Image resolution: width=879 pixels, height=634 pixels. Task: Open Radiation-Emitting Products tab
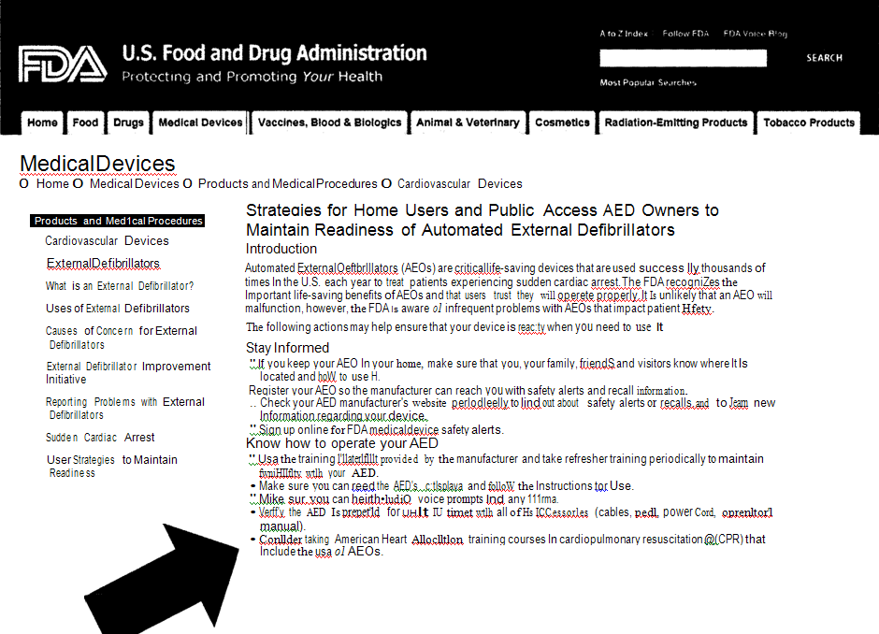[x=675, y=122]
